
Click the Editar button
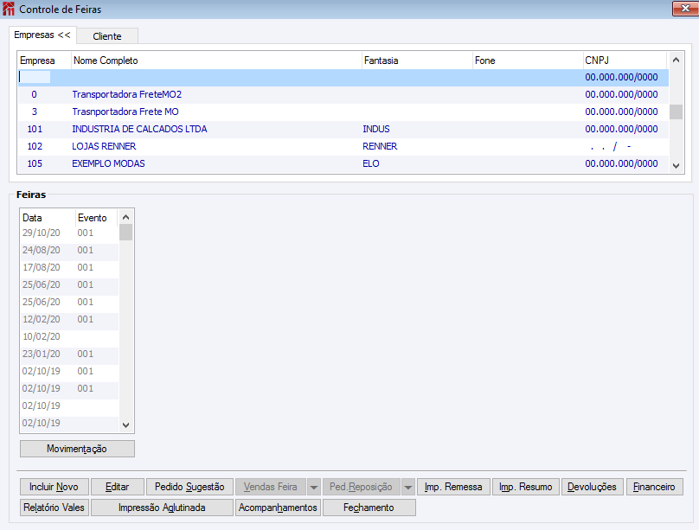point(118,487)
